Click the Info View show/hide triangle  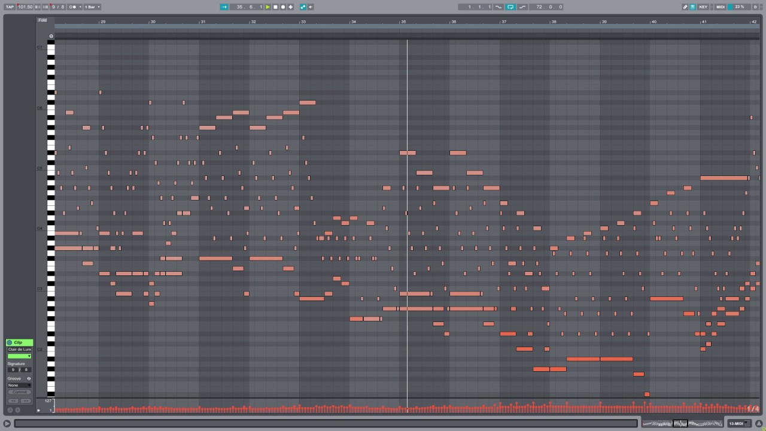coord(7,423)
